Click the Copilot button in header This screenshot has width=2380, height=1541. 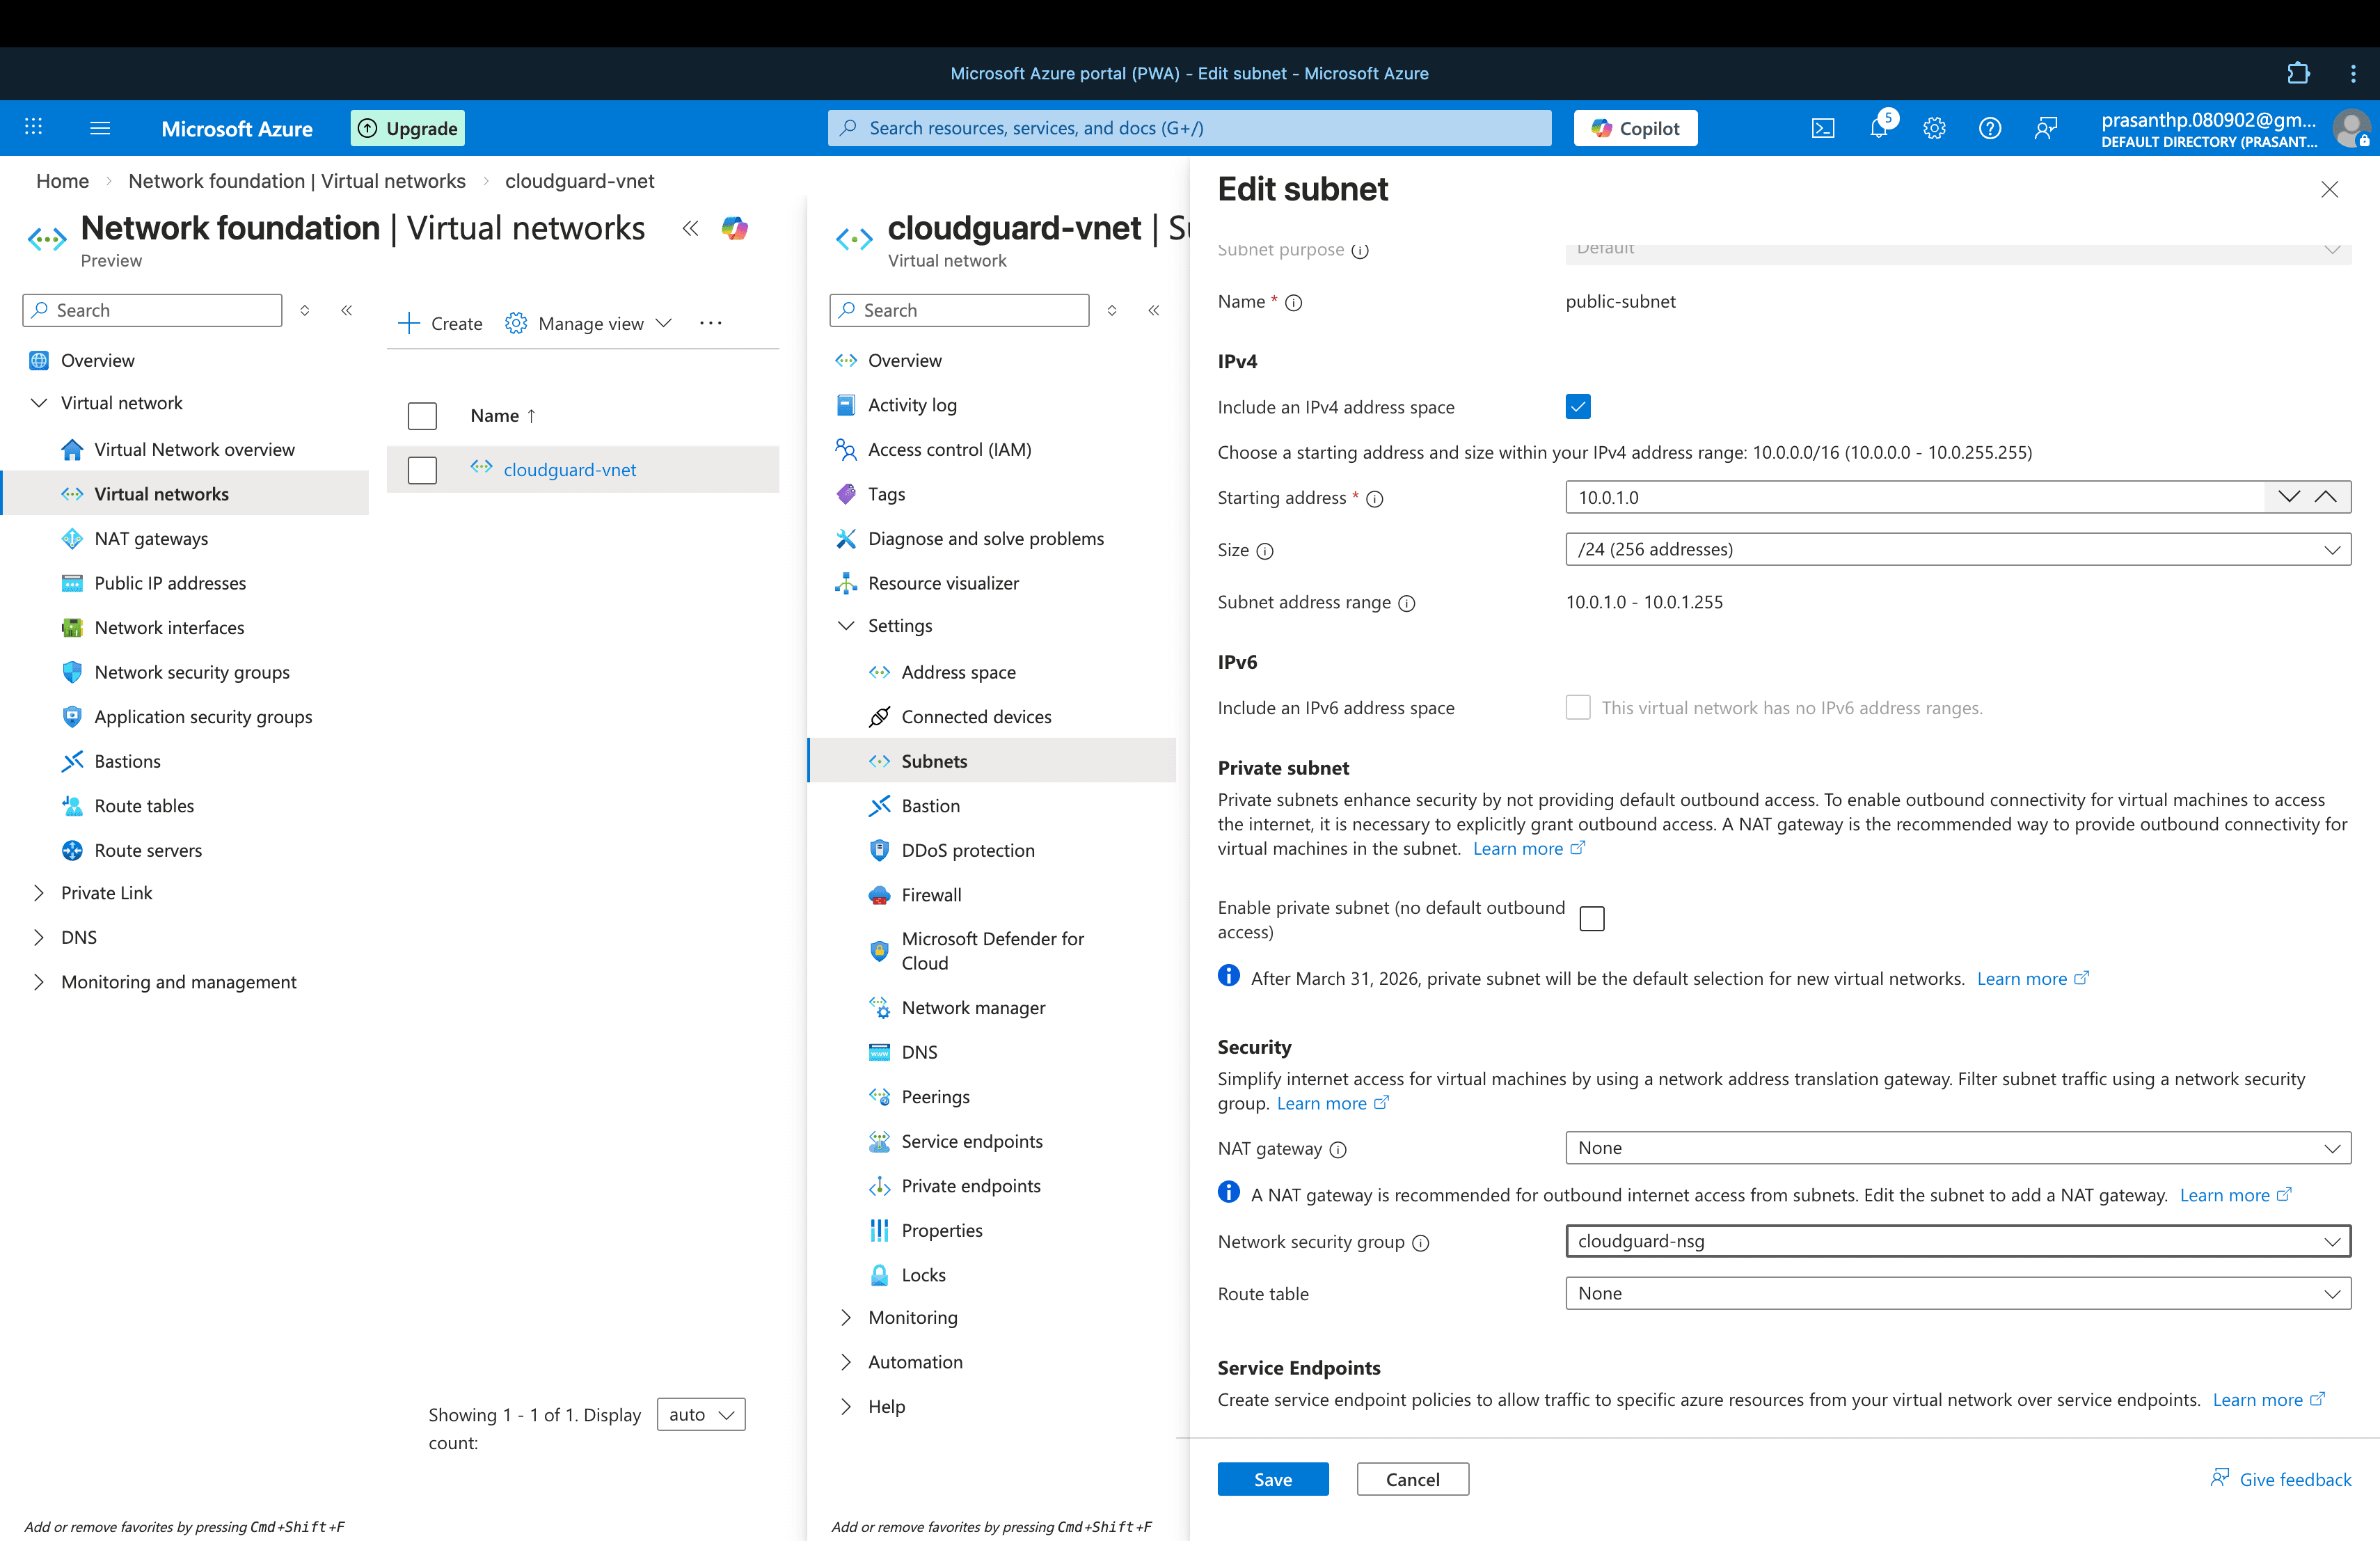tap(1635, 128)
